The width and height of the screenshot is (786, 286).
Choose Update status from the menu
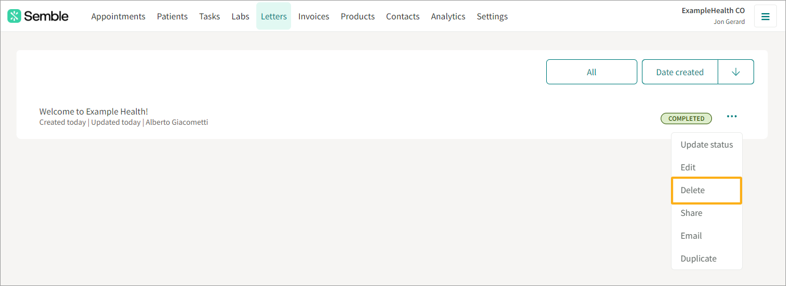pos(707,145)
